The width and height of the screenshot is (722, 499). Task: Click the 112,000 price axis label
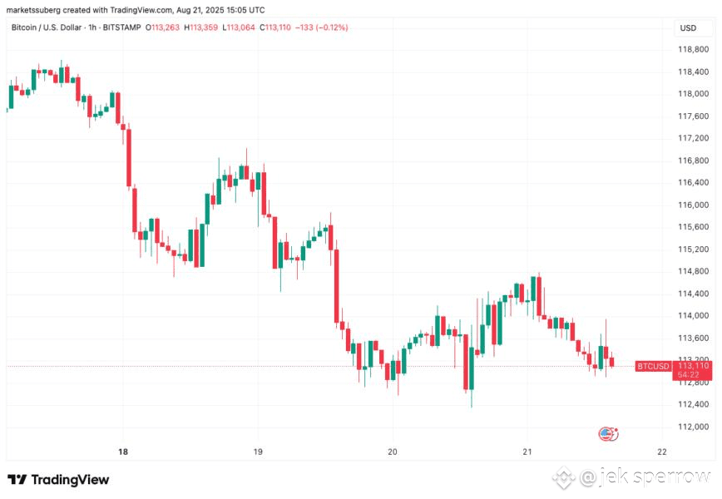coord(693,427)
